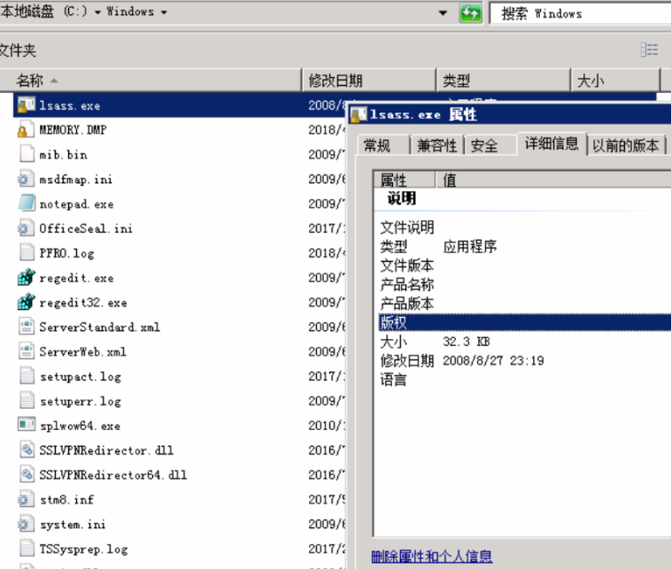Switch to the 安全 tab
This screenshot has height=569, width=671.
coord(484,145)
